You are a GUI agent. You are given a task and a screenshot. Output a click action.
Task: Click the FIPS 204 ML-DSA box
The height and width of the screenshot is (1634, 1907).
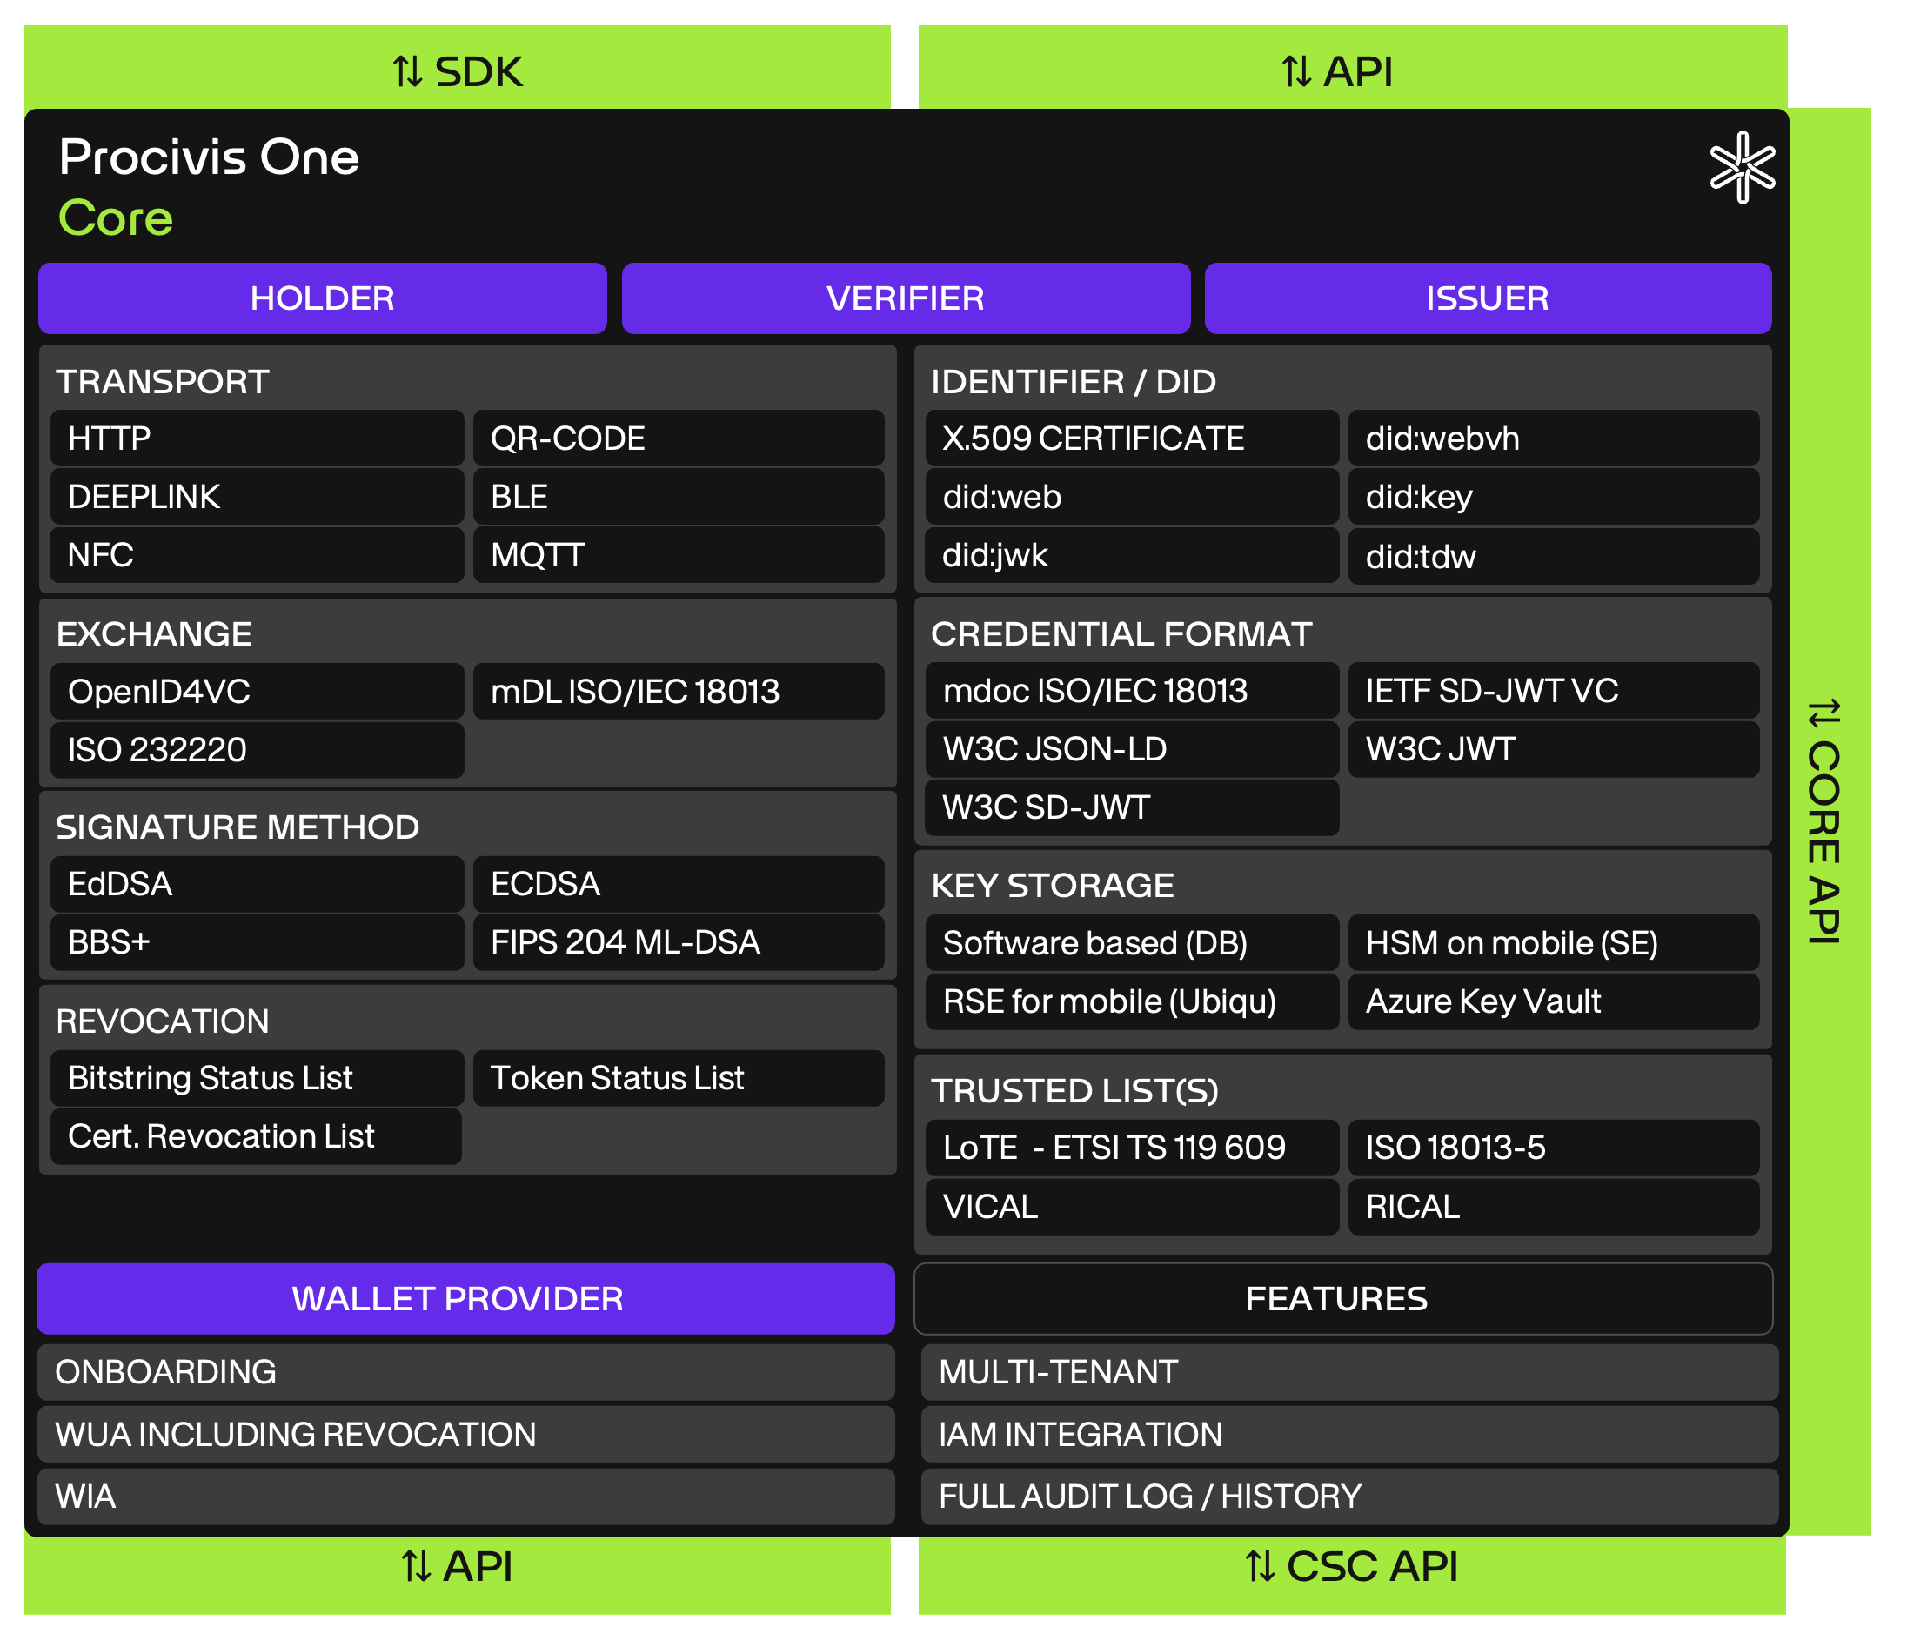pos(679,941)
